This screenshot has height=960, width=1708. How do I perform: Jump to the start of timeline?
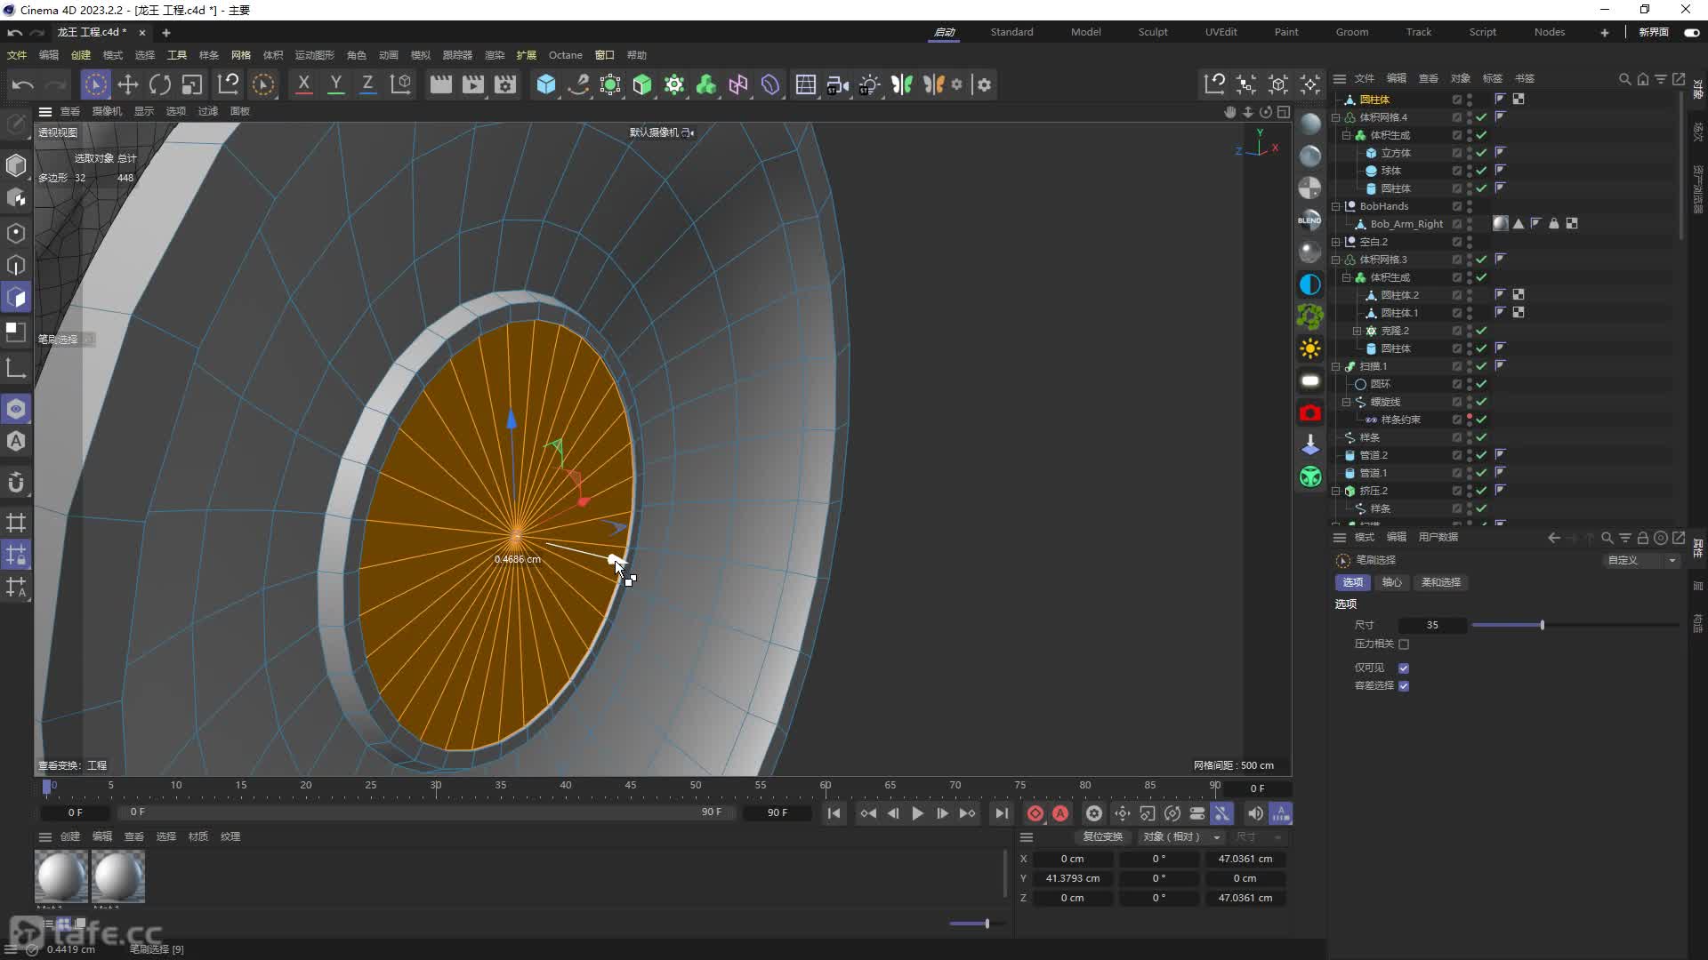[834, 813]
